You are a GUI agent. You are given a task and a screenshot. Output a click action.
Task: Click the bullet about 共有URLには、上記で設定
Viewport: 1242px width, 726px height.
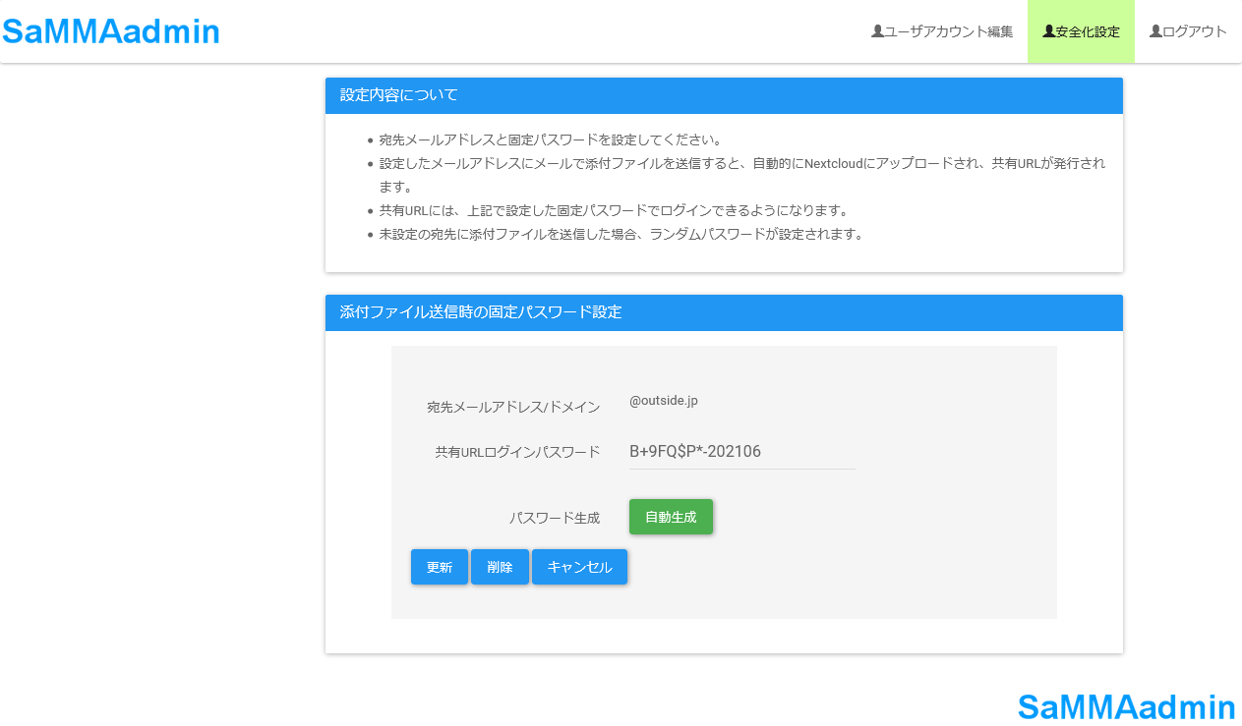(x=614, y=210)
